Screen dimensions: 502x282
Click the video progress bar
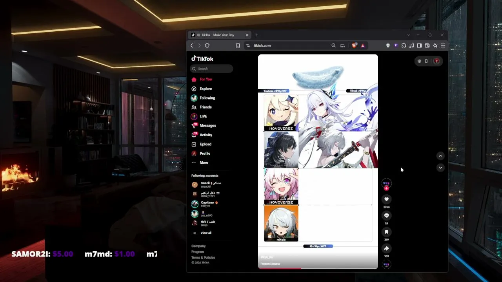(318, 268)
